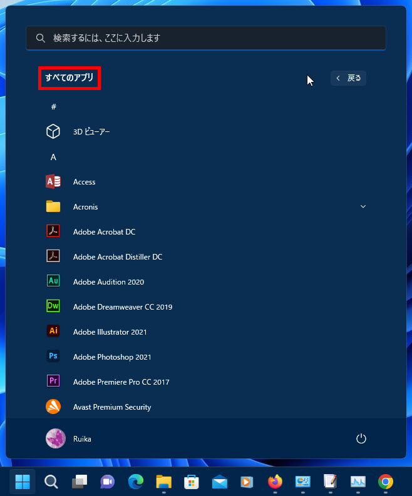Expand the Acronis folder chevron

363,207
